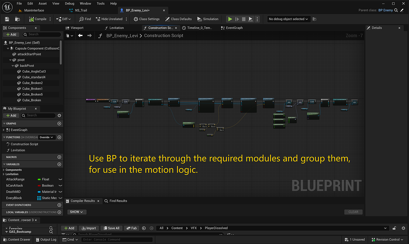Screen dimensions: 409x244
Task: Open Compile options three-dot menu
Action: (50, 19)
